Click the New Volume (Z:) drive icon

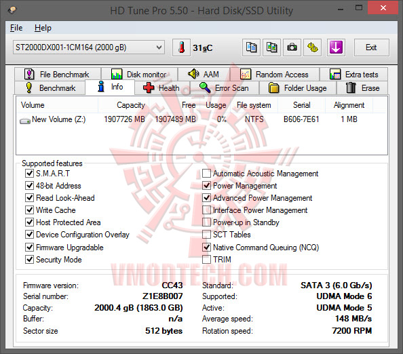coord(25,121)
